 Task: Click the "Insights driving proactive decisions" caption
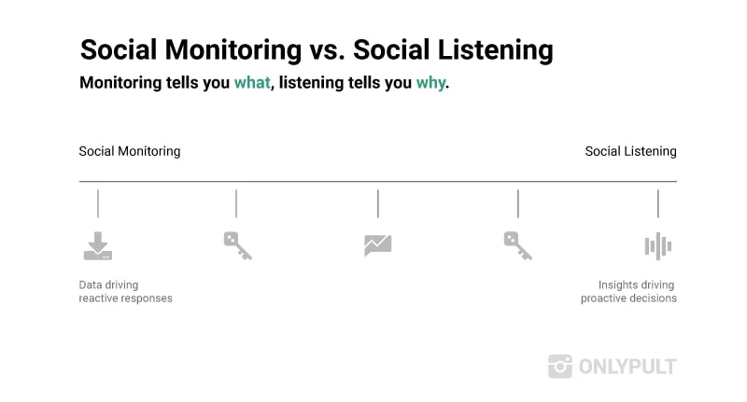point(628,292)
